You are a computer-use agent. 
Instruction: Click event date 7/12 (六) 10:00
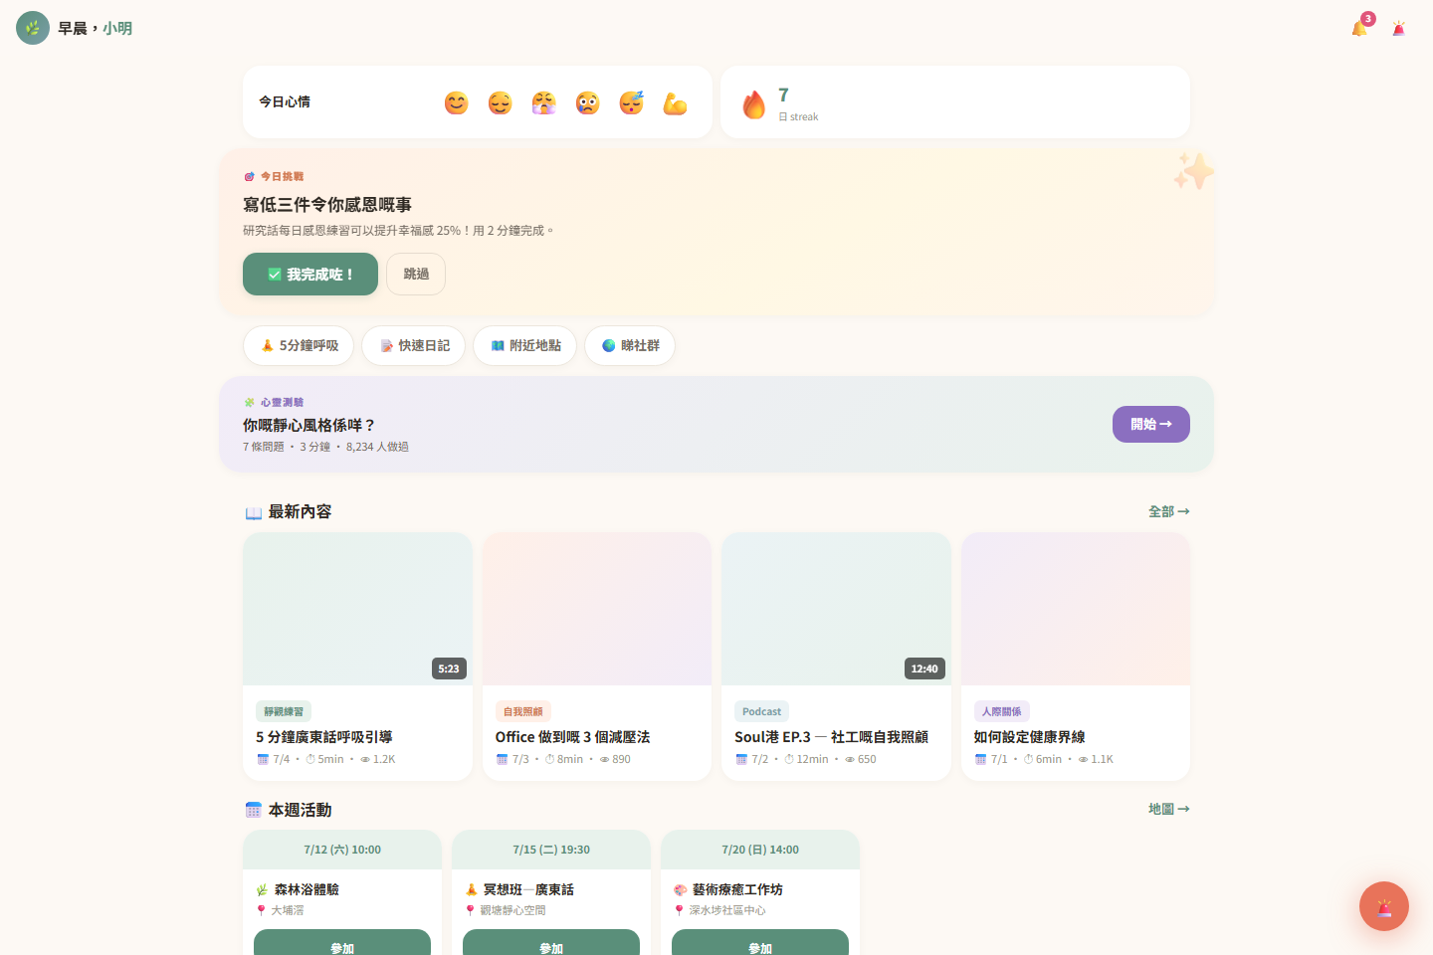click(x=342, y=850)
